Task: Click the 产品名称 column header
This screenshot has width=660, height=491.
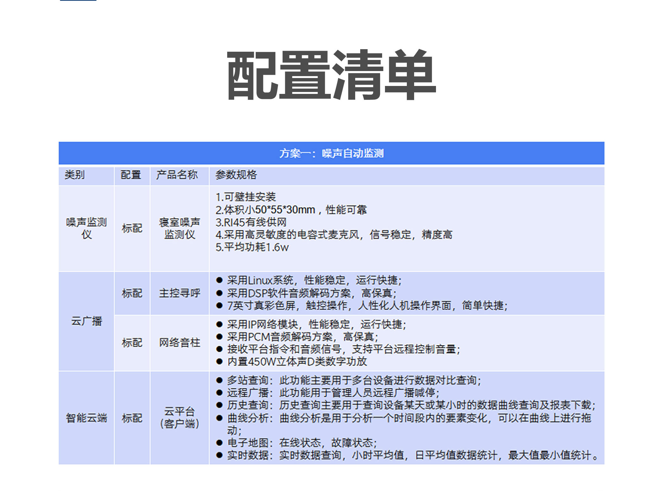Action: click(177, 175)
